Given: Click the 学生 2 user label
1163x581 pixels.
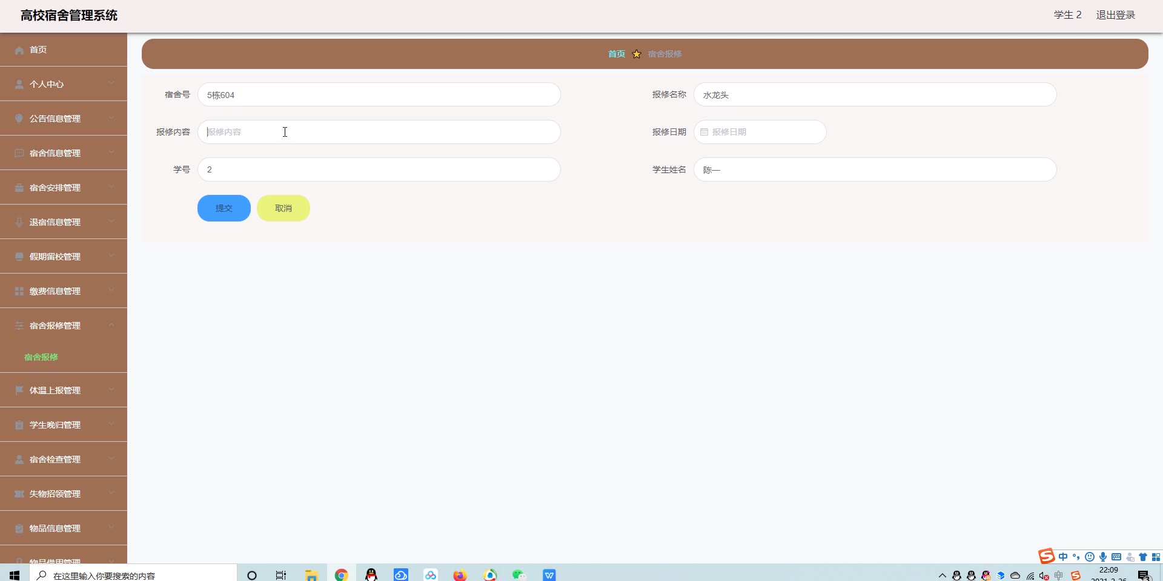Looking at the screenshot, I should [x=1067, y=15].
